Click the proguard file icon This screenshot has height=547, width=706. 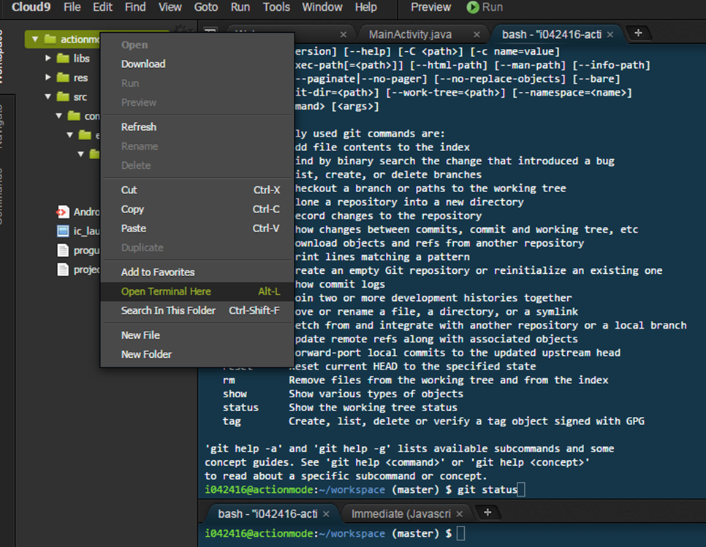pyautogui.click(x=63, y=250)
